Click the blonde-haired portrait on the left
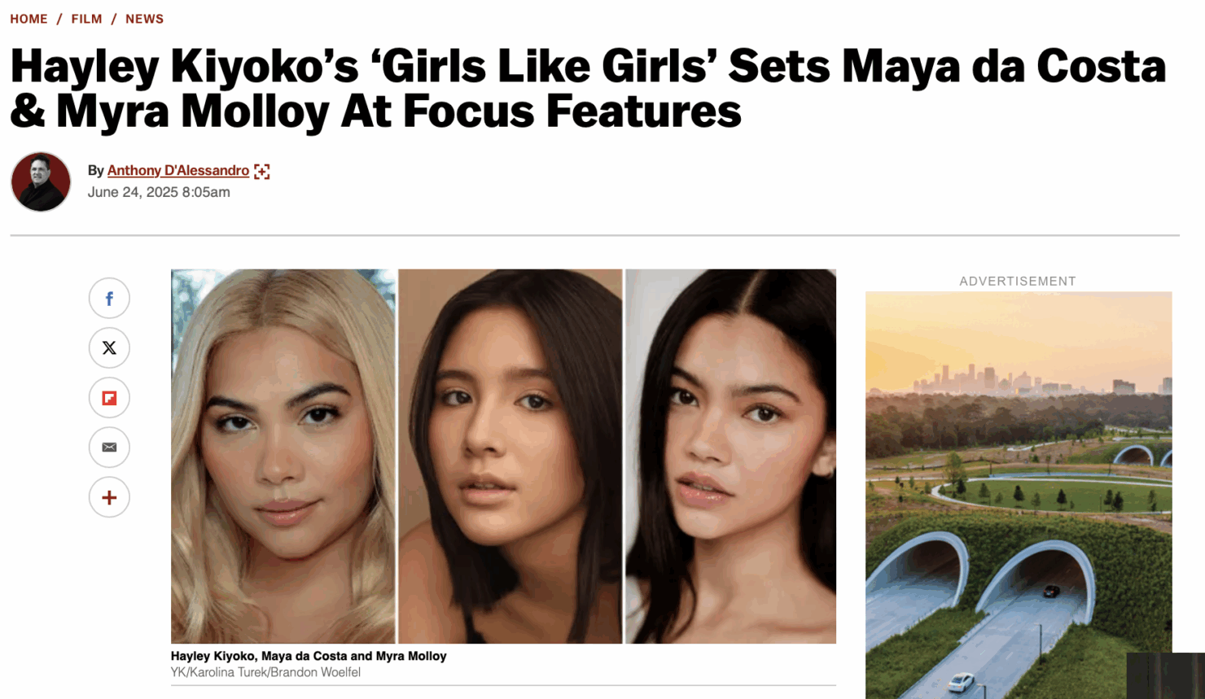The height and width of the screenshot is (699, 1205). [x=283, y=456]
